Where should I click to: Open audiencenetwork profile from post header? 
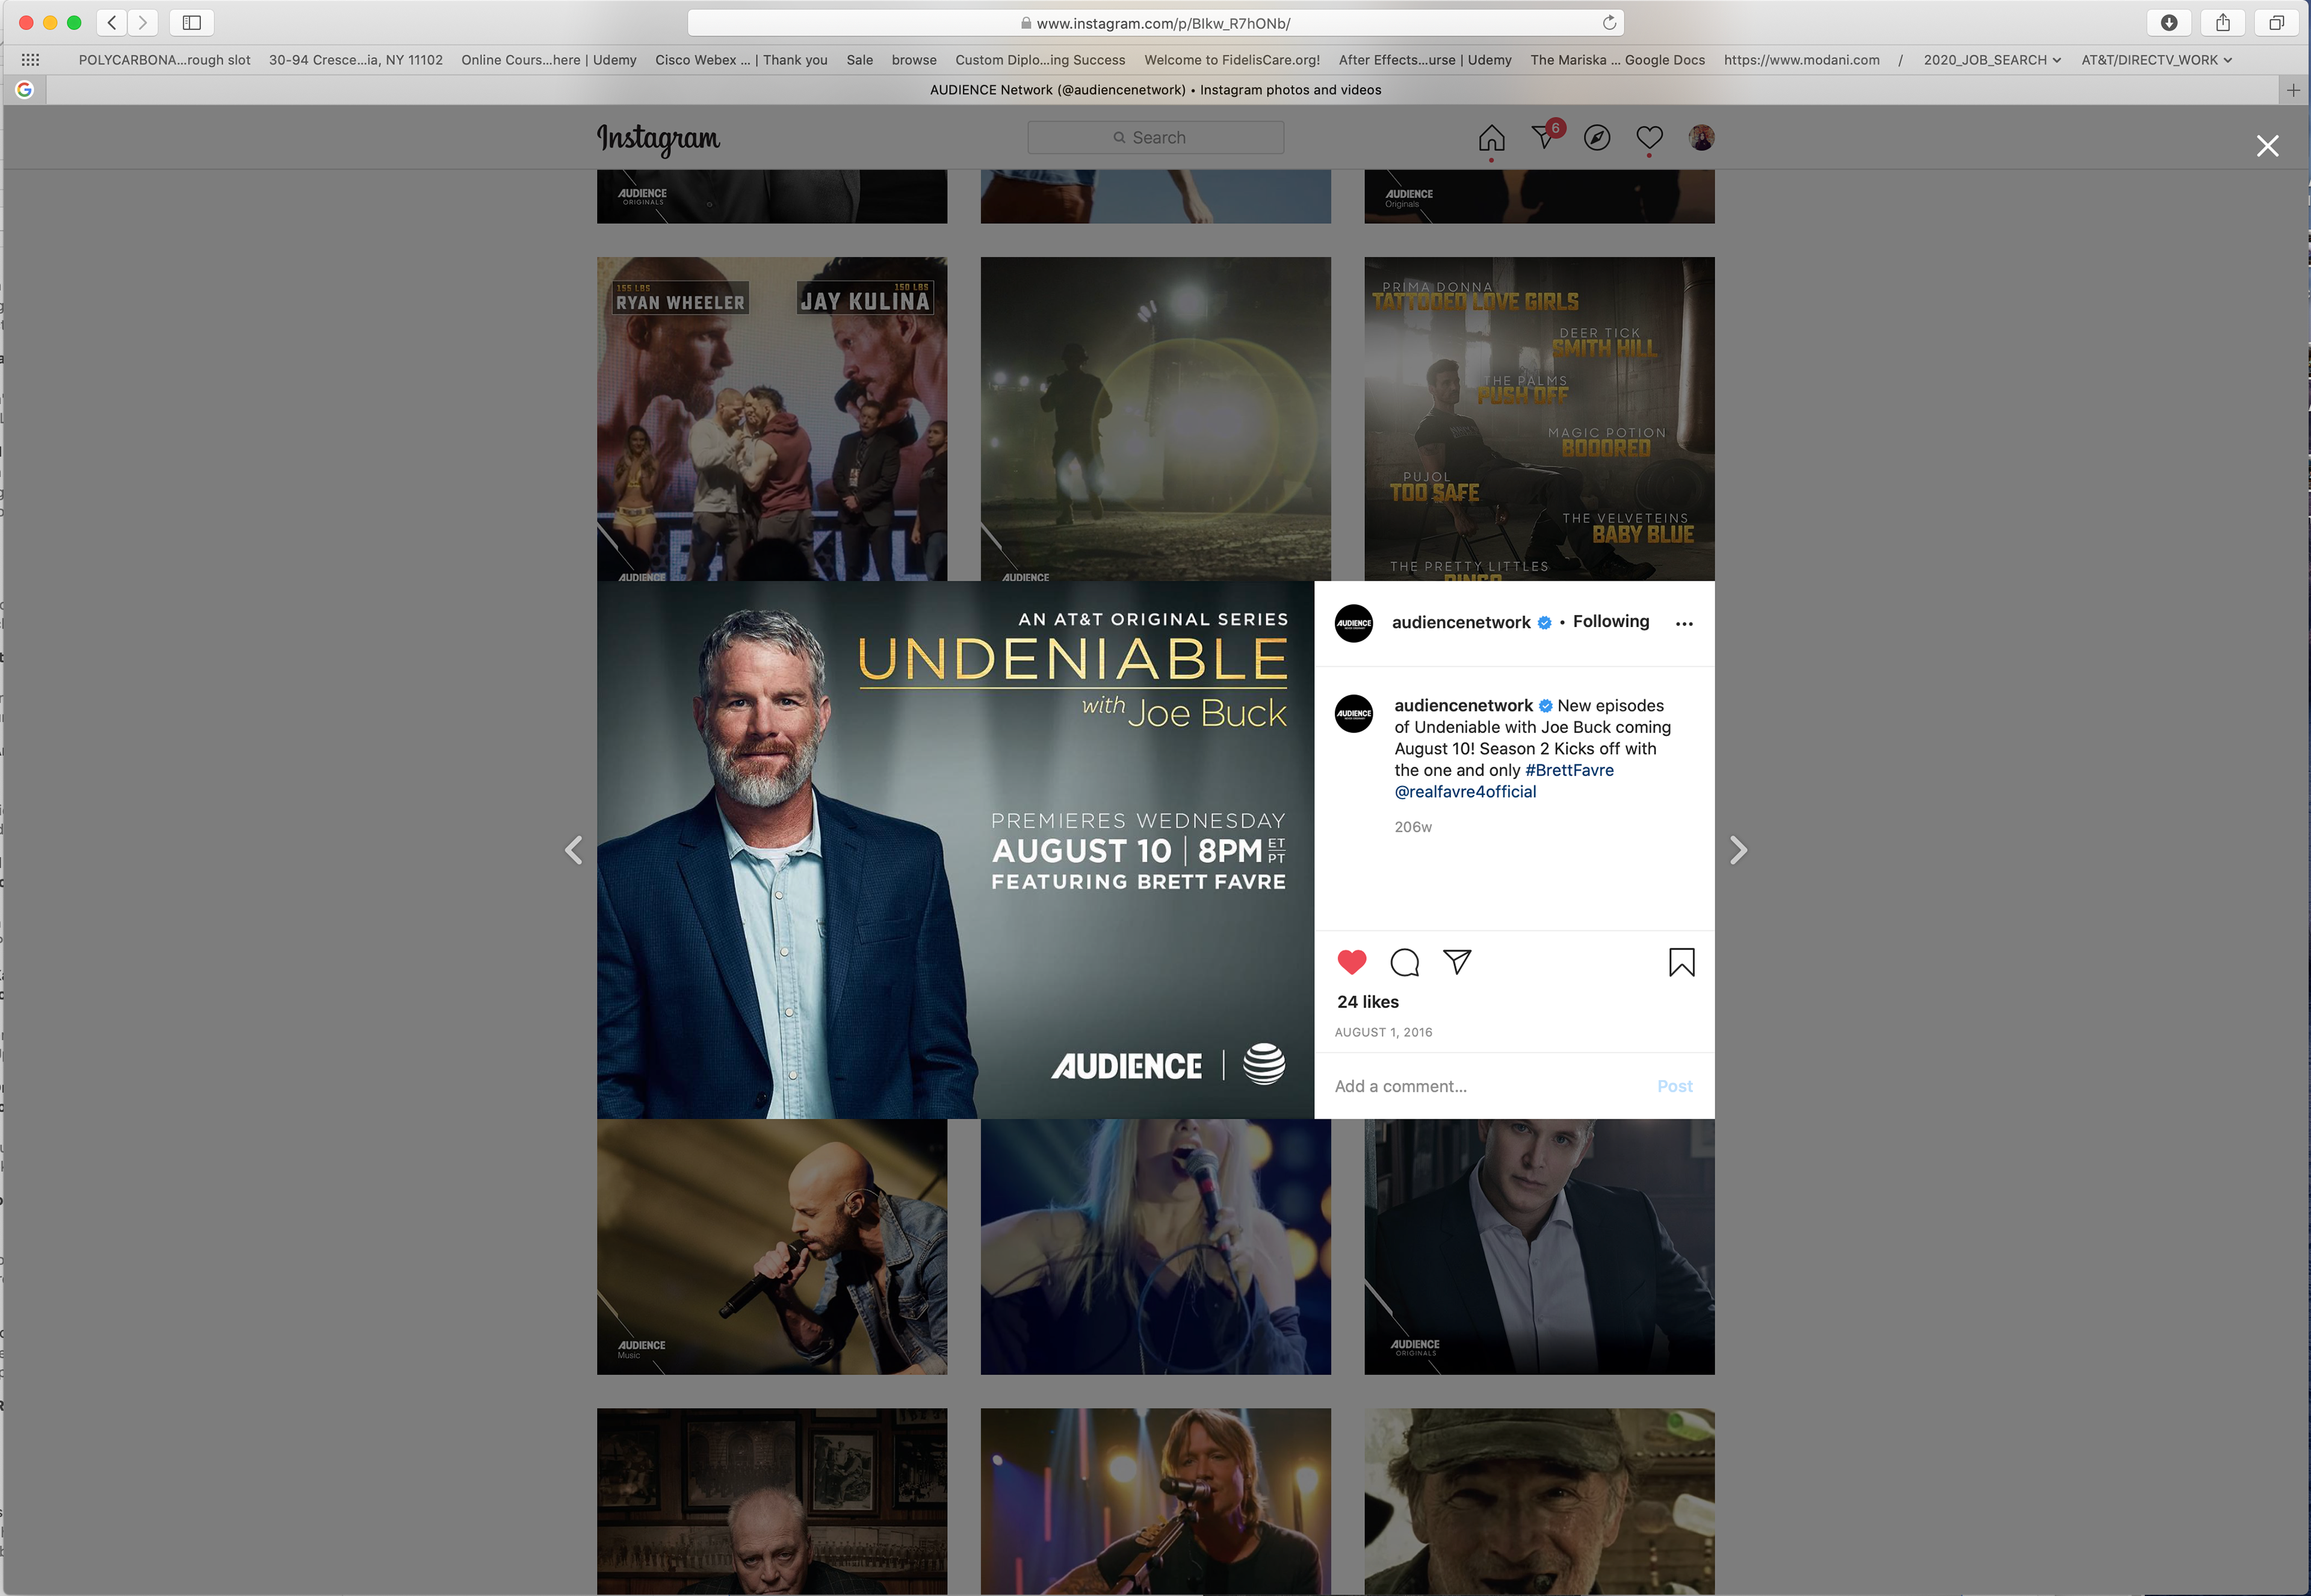coord(1460,622)
